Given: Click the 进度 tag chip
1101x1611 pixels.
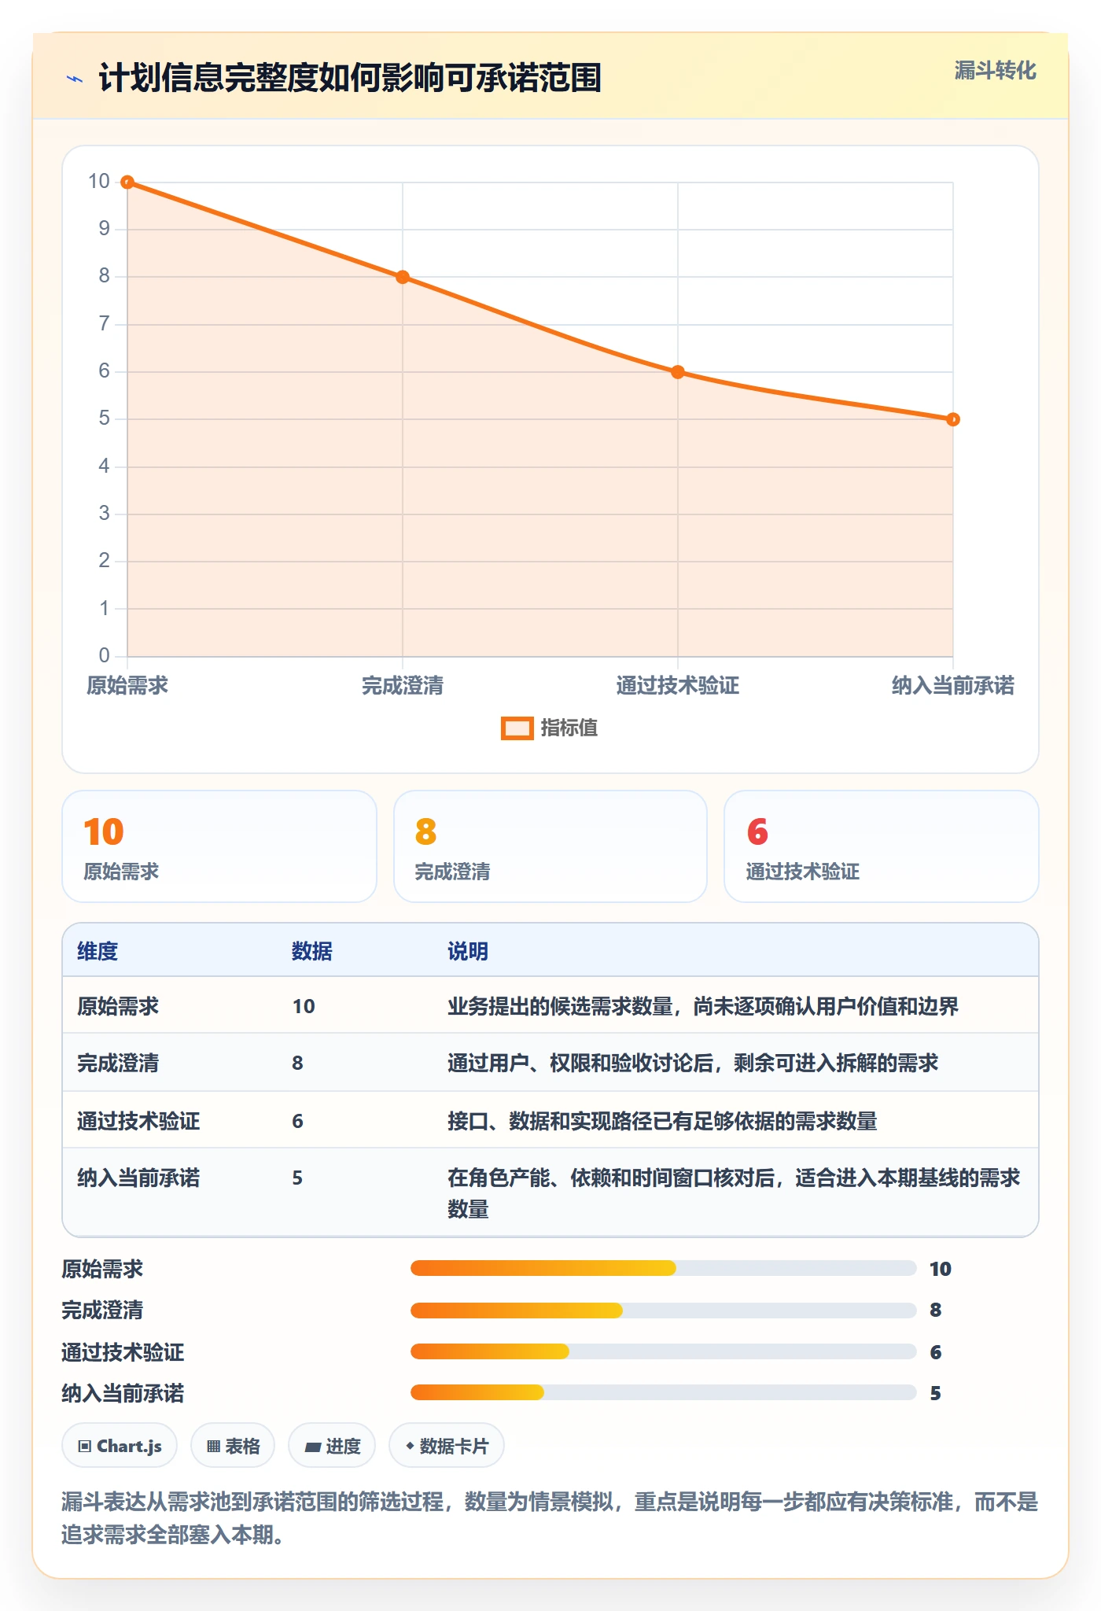Looking at the screenshot, I should tap(332, 1446).
